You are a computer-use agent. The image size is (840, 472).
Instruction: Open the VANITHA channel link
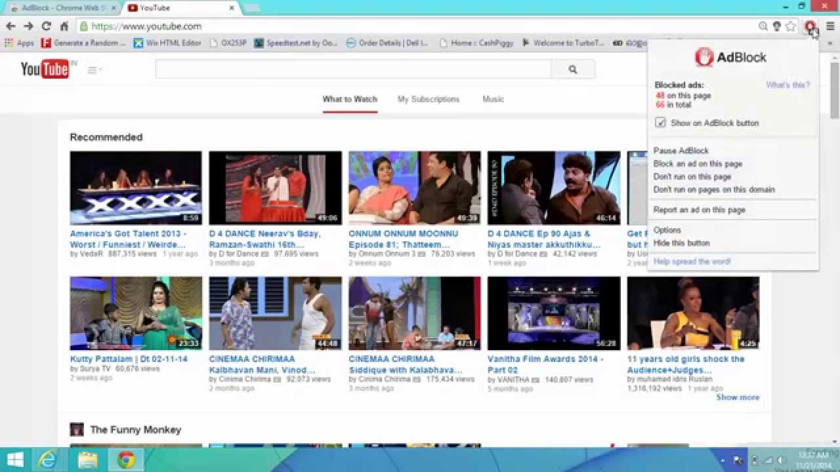click(x=513, y=380)
